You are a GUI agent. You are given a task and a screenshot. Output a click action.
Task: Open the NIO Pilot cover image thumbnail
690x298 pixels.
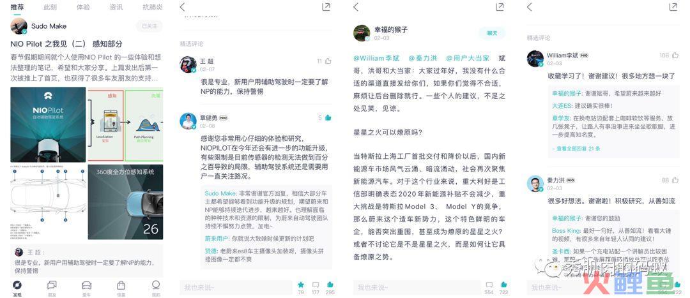(48, 124)
